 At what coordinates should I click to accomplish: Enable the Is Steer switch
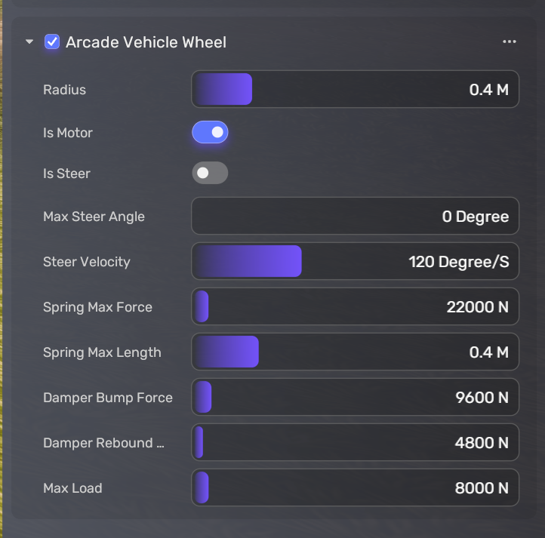210,174
